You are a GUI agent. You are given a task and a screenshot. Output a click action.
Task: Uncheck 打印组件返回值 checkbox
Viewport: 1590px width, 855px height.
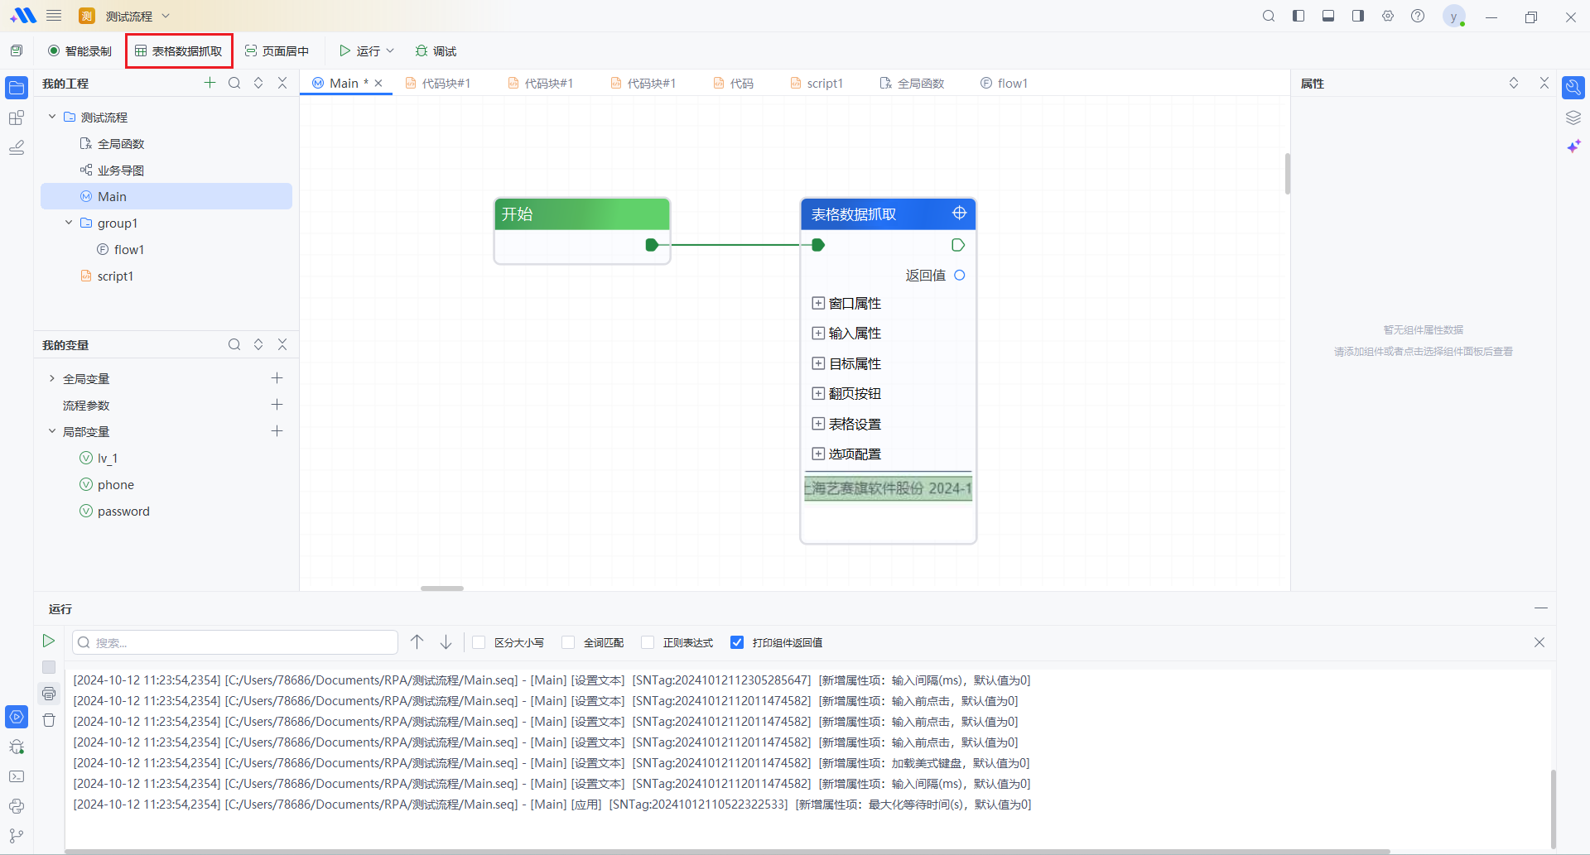pyautogui.click(x=737, y=642)
